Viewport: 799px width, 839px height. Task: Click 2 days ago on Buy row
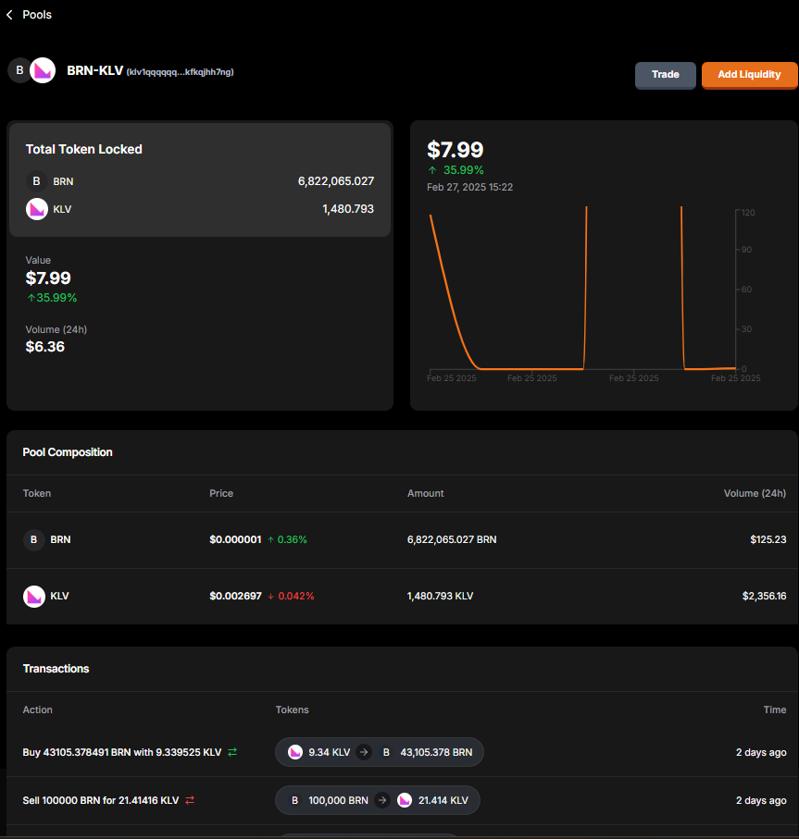coord(761,752)
